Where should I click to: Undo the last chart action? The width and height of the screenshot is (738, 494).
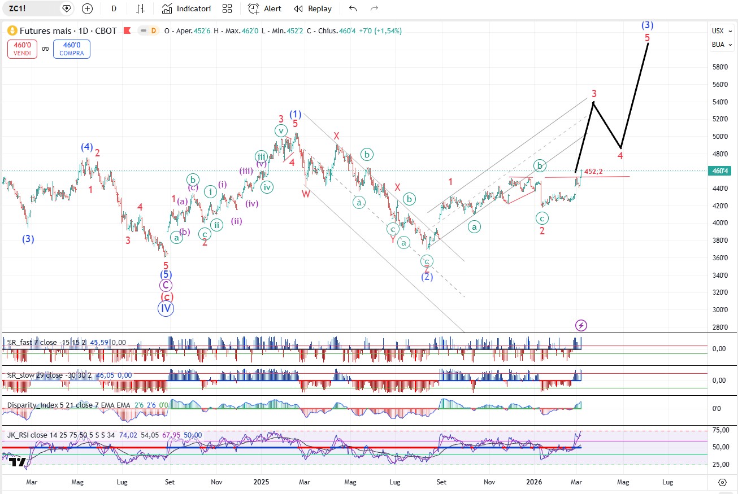tap(353, 8)
